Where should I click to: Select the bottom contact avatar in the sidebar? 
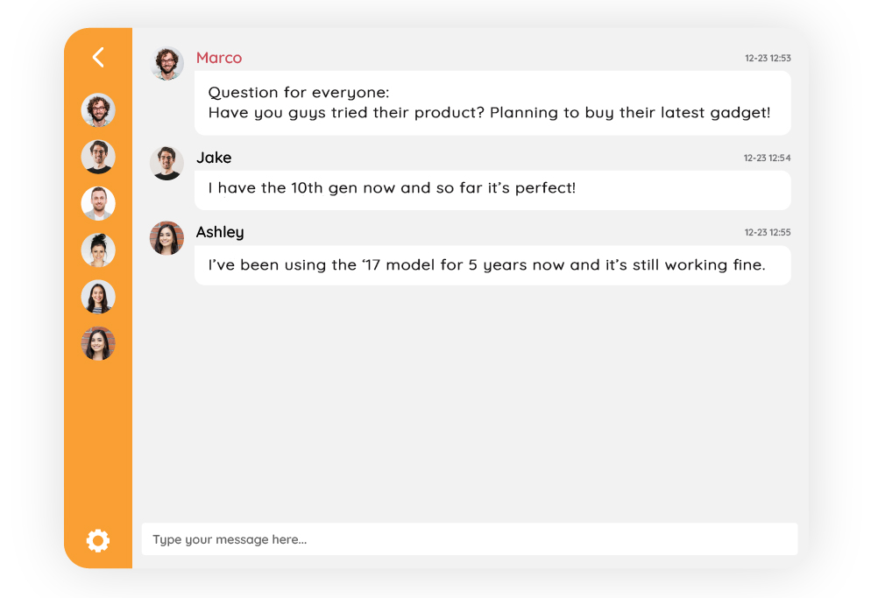coord(98,343)
